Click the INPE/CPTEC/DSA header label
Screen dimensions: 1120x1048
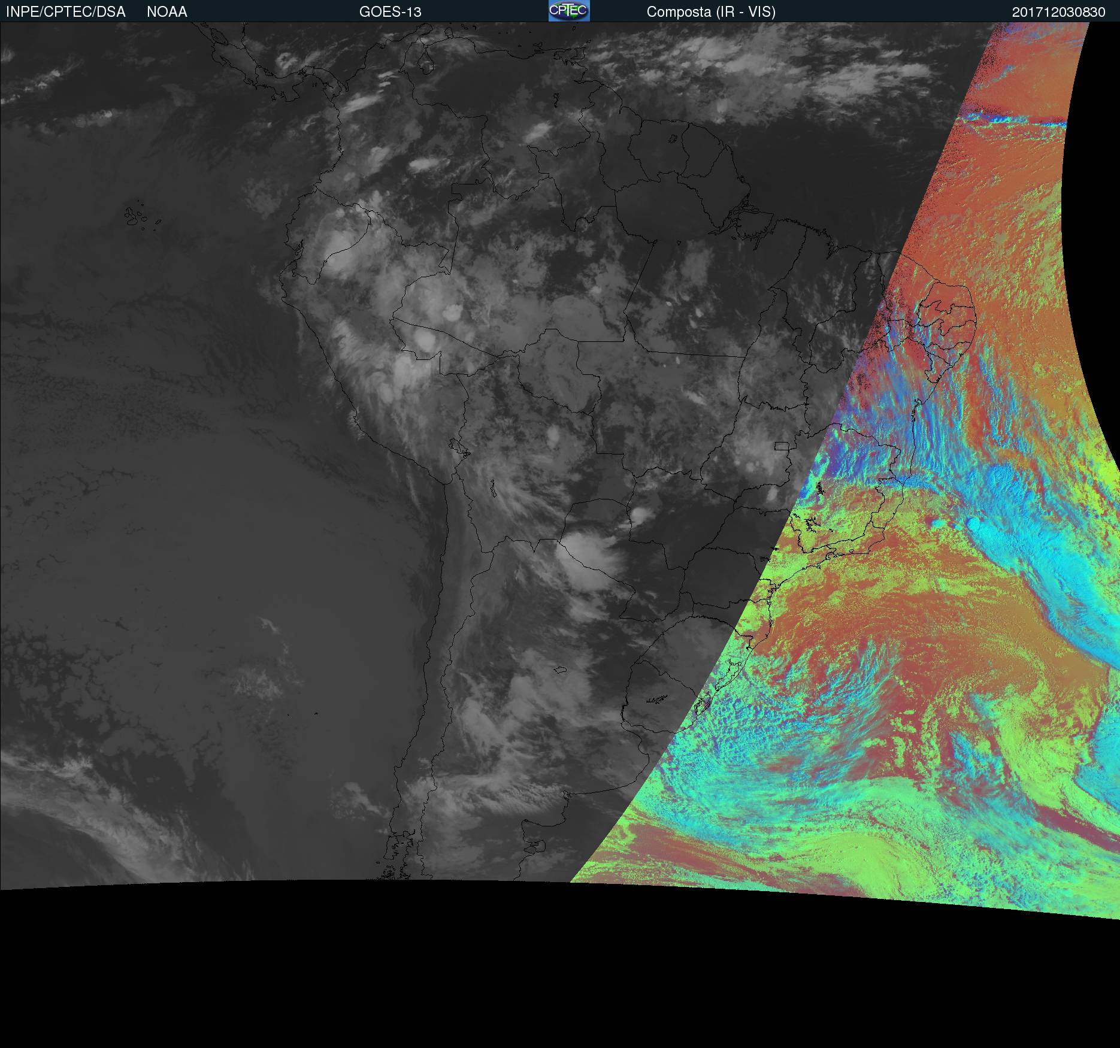(65, 12)
